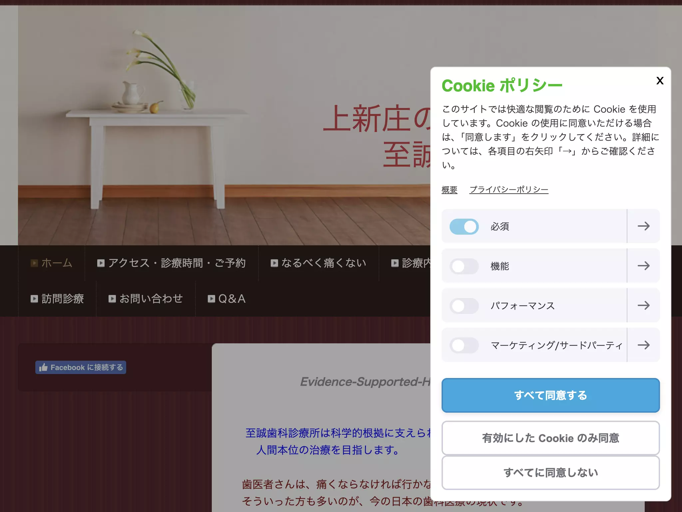Enable the マーケティング/サードパーティ cookie switch
The height and width of the screenshot is (512, 682).
[x=464, y=345]
